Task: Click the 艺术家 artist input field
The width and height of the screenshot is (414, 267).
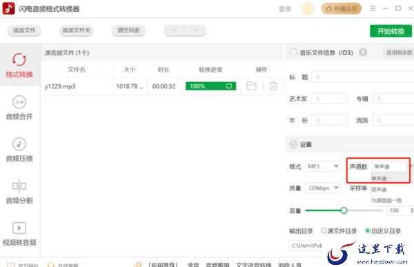Action: click(x=329, y=99)
